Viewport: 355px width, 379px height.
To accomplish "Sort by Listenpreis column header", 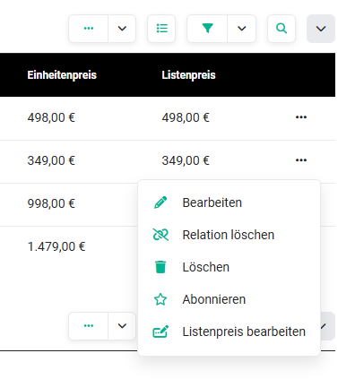I will click(188, 75).
